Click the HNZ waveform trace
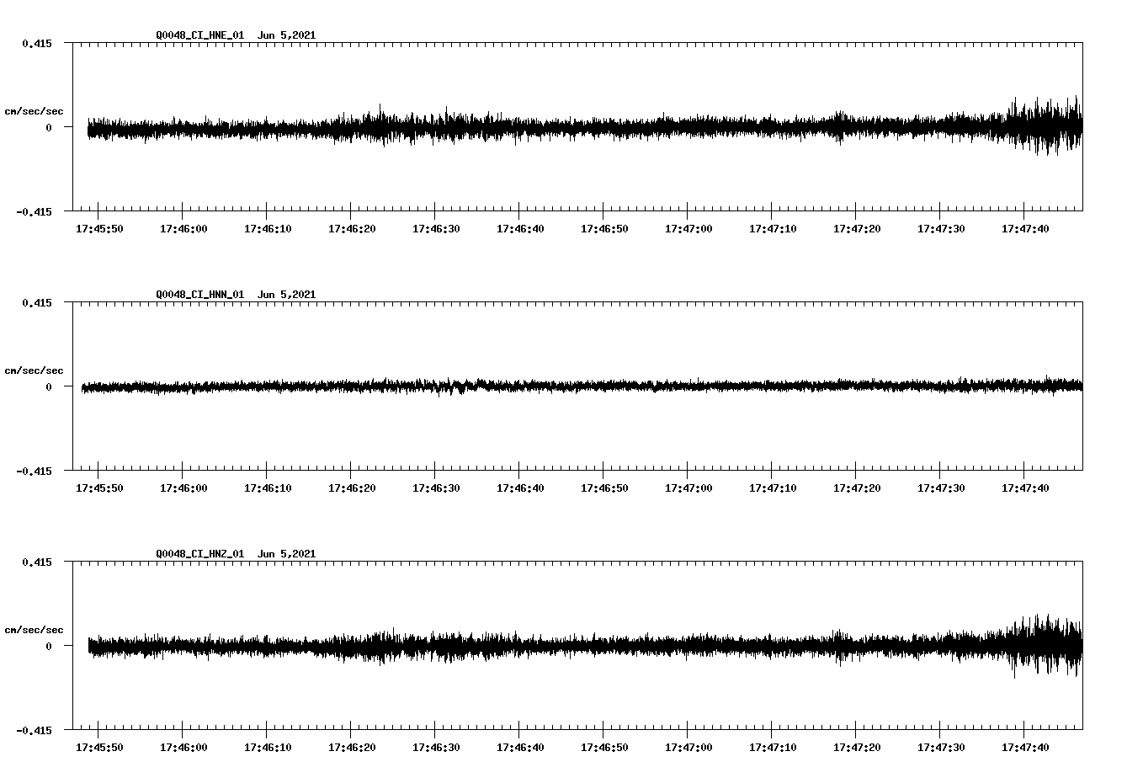This screenshot has width=1143, height=778. (x=585, y=646)
